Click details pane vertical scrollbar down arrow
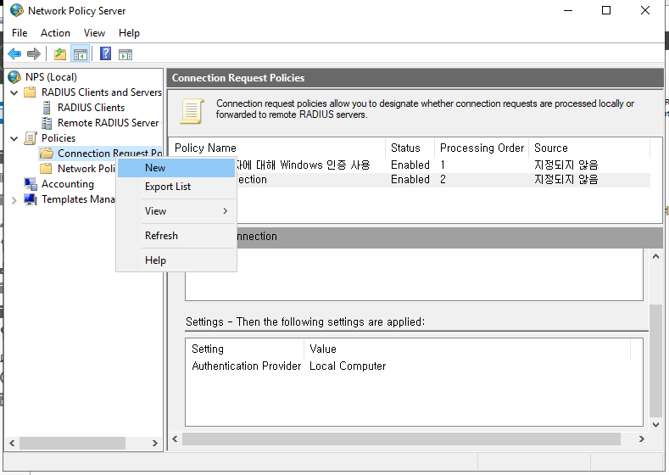 point(655,424)
